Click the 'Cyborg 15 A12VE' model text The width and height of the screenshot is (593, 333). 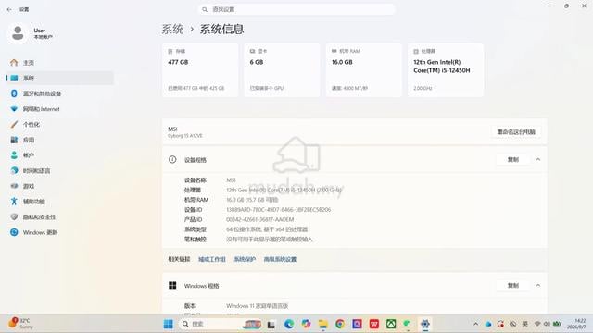pos(185,136)
